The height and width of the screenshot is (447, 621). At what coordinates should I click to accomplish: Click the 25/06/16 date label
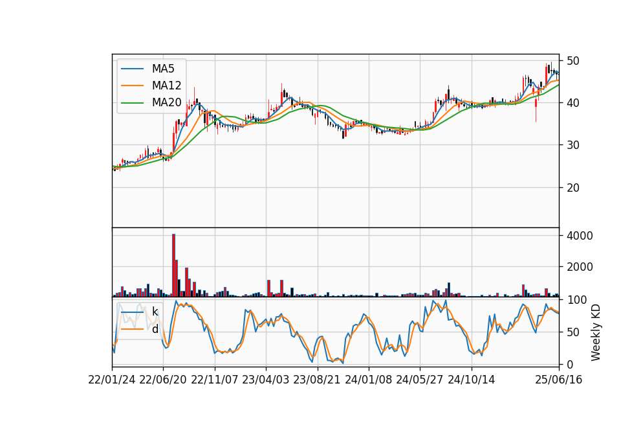point(559,380)
